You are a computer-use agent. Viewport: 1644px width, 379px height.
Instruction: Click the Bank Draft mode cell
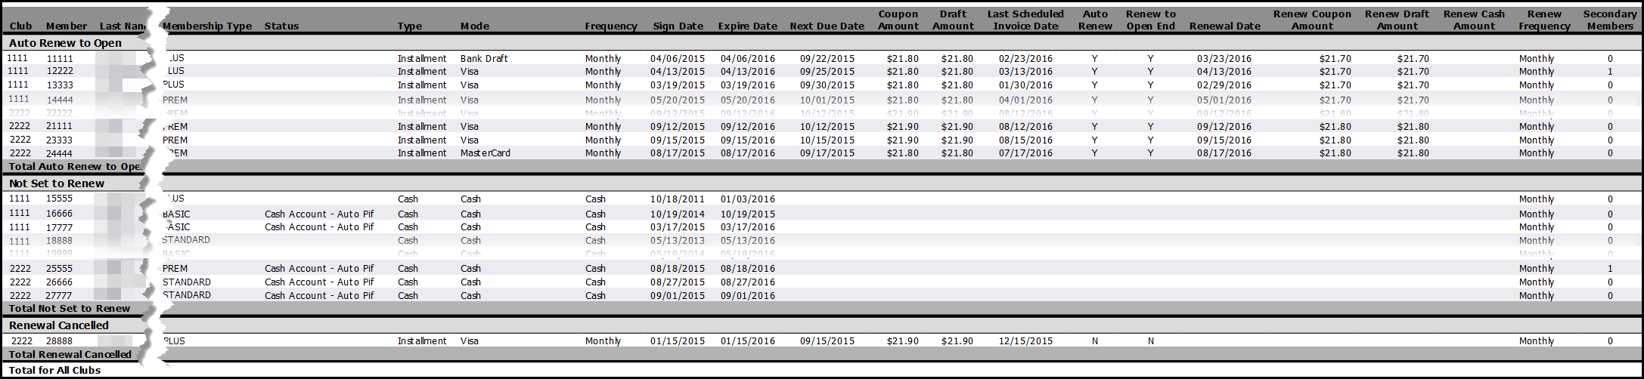tap(485, 59)
